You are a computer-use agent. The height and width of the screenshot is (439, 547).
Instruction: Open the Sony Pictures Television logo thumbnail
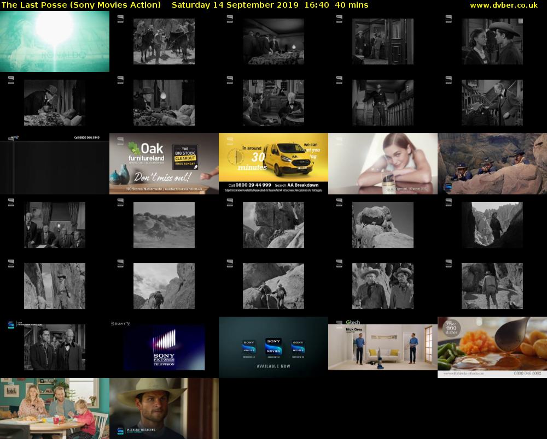(x=164, y=347)
